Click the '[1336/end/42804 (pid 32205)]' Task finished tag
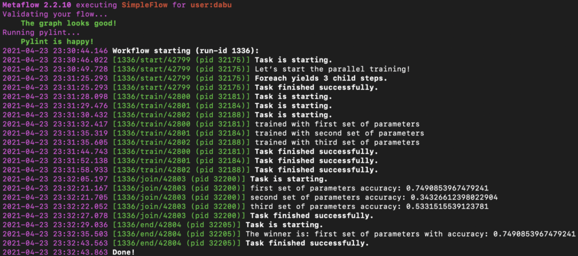Screen dimensions: 578x256 tap(177, 243)
